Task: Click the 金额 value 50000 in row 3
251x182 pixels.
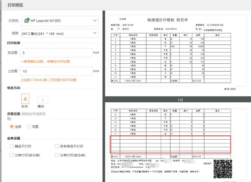Action: [x=201, y=46]
